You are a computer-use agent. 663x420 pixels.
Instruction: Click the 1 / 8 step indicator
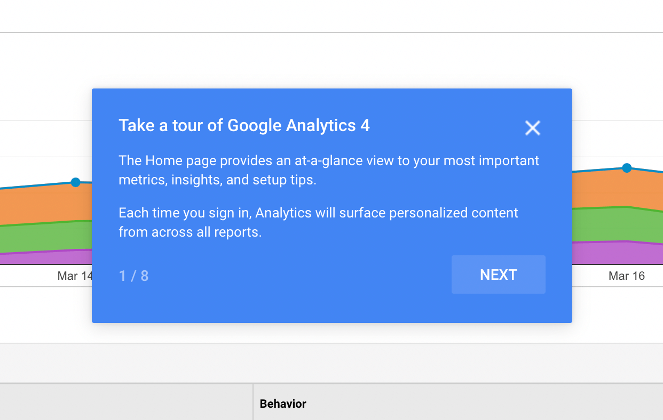133,276
